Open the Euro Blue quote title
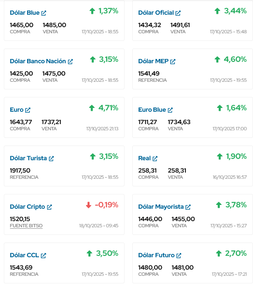 [152, 110]
